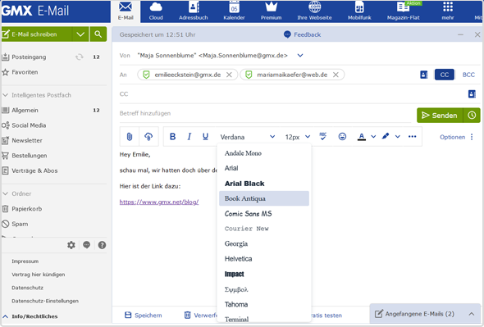The height and width of the screenshot is (327, 484).
Task: Open the text color dropdown arrow
Action: point(373,136)
